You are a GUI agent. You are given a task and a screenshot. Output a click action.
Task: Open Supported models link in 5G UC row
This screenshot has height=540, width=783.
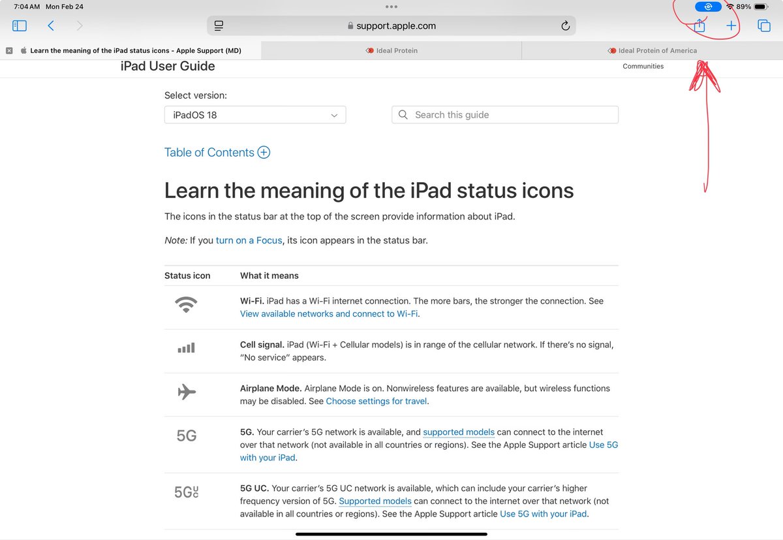[x=375, y=501]
